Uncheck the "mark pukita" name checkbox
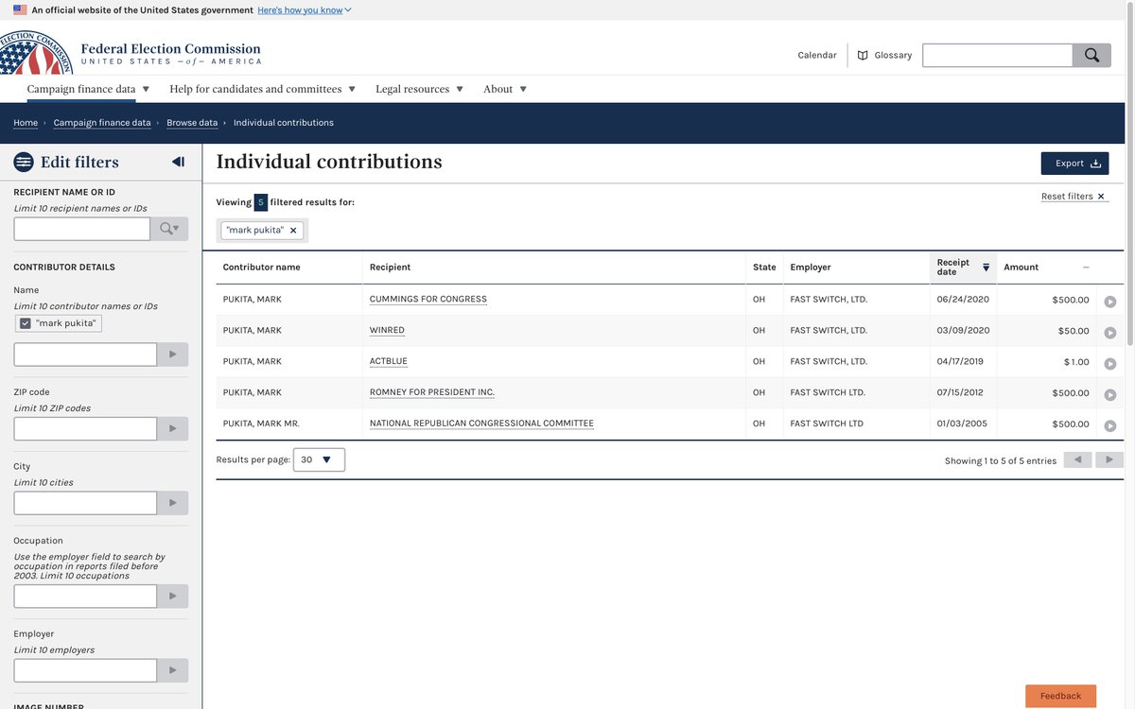1135x709 pixels. (x=26, y=323)
